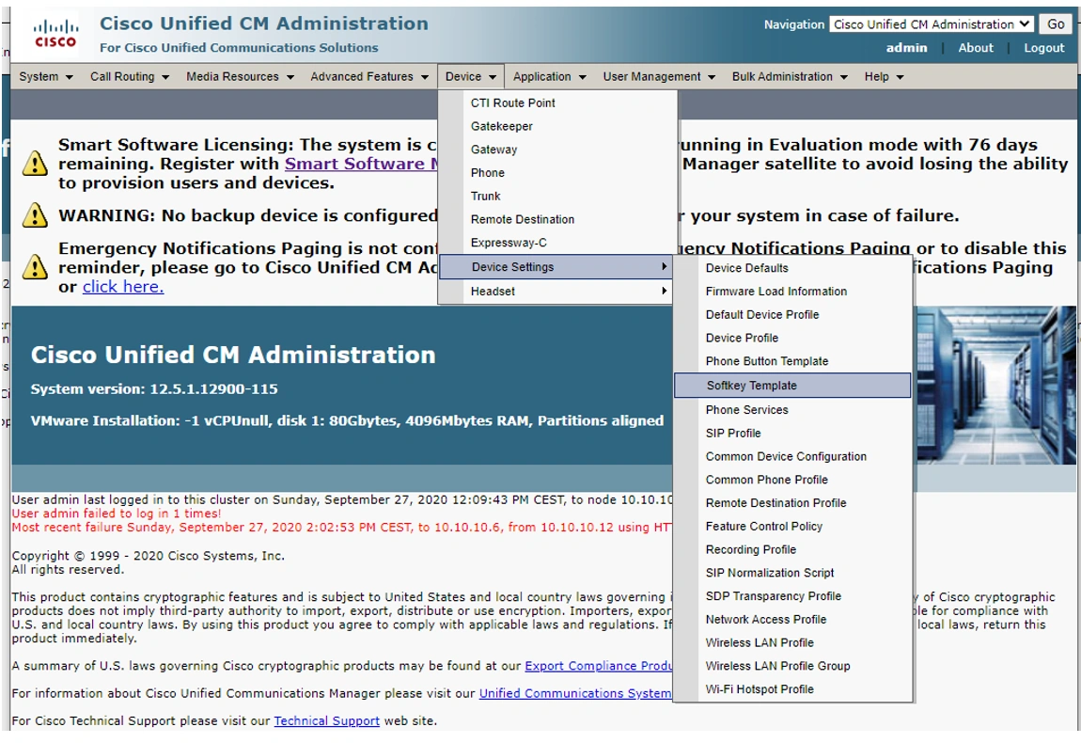Click the 'click here.' link
The image size is (1081, 743).
coord(123,287)
